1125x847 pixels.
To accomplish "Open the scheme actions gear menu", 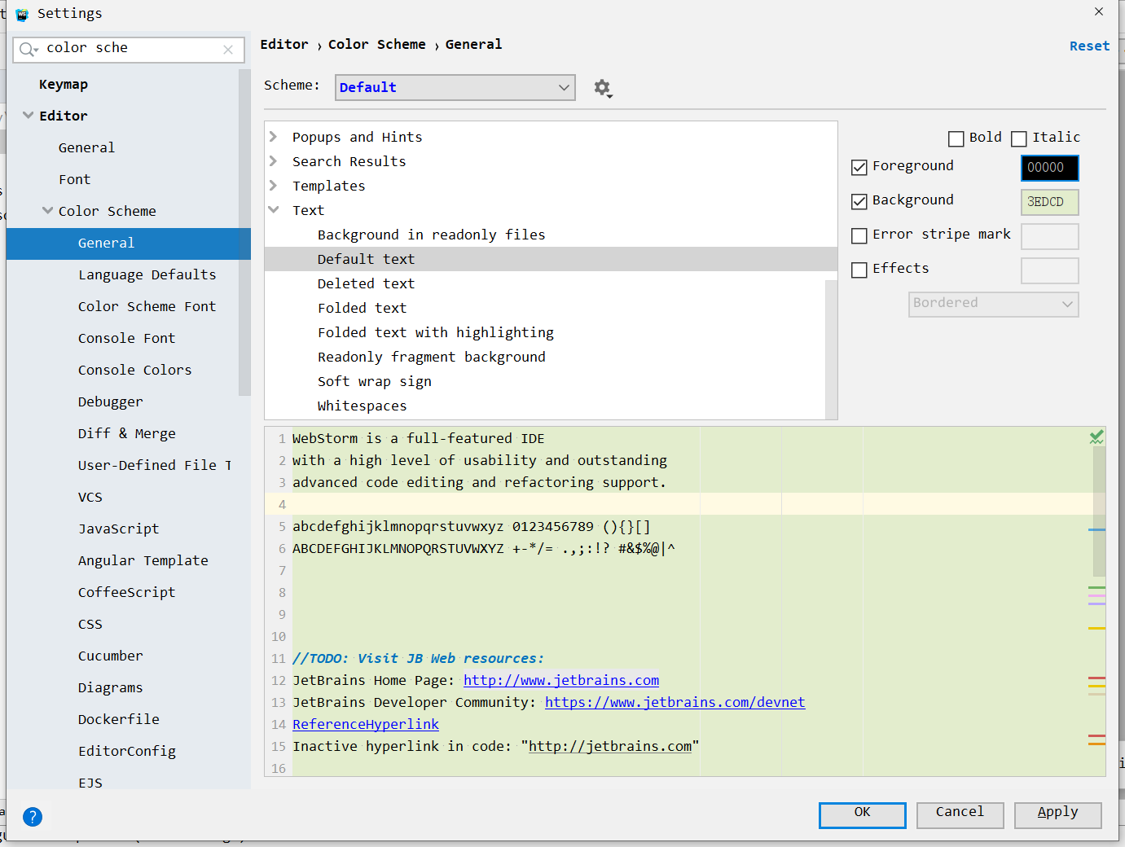I will point(603,88).
